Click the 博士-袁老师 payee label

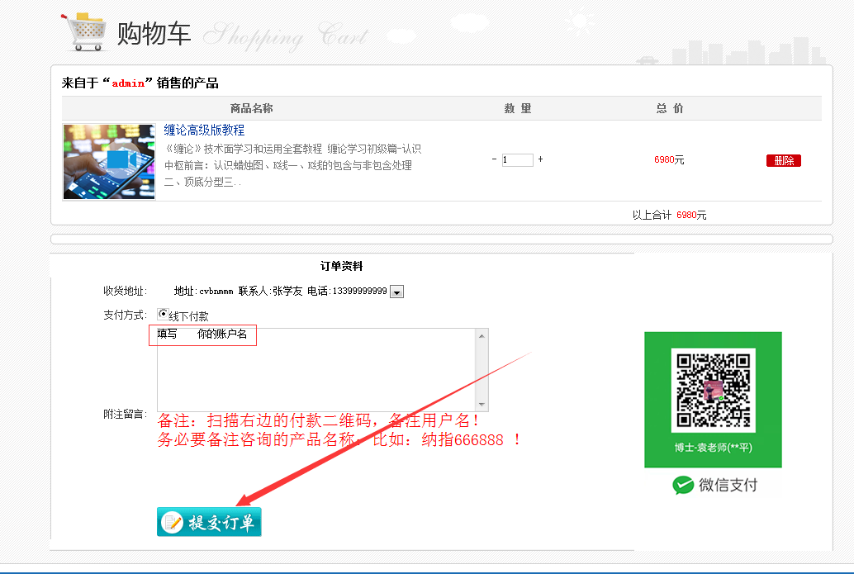pos(713,448)
